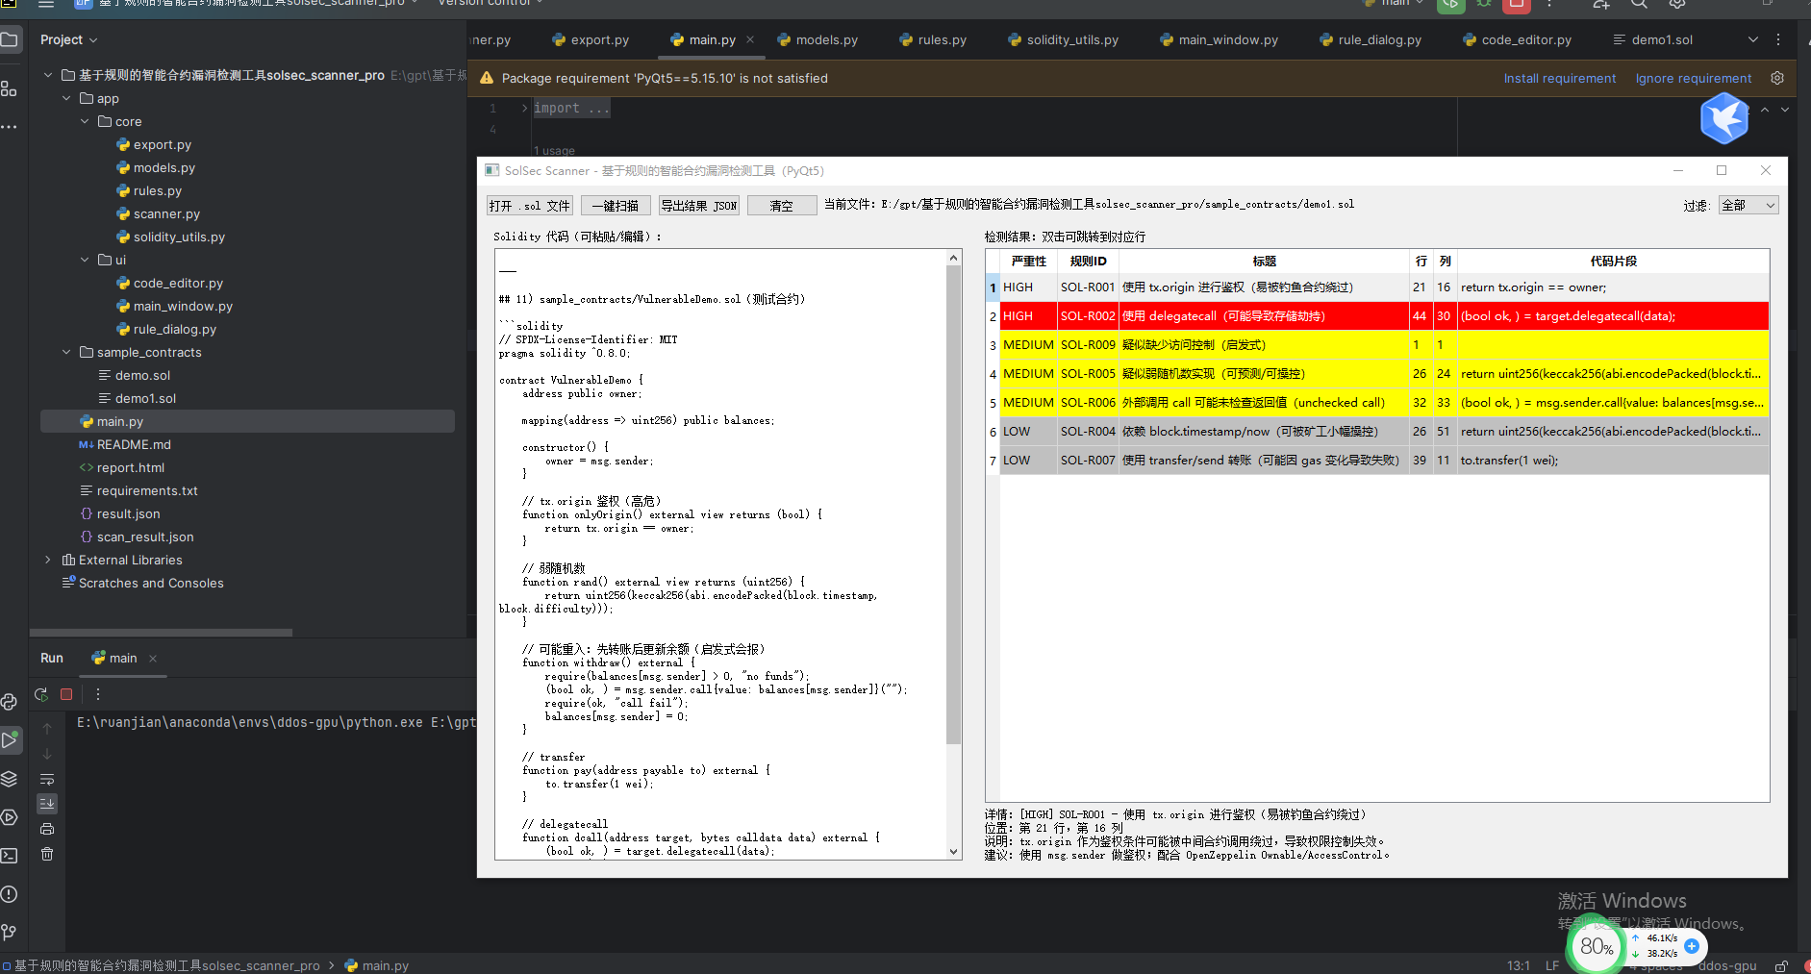The height and width of the screenshot is (974, 1811).
Task: Open the Terminal tool window
Action: [10, 856]
